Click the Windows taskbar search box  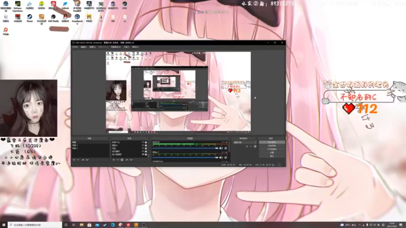pos(35,225)
